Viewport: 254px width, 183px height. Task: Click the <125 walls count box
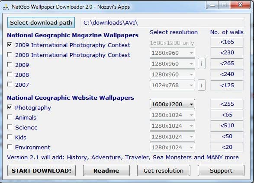(x=227, y=85)
